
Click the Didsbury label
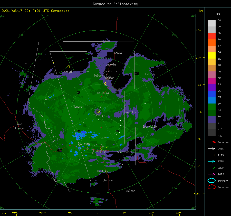[x=97, y=115]
